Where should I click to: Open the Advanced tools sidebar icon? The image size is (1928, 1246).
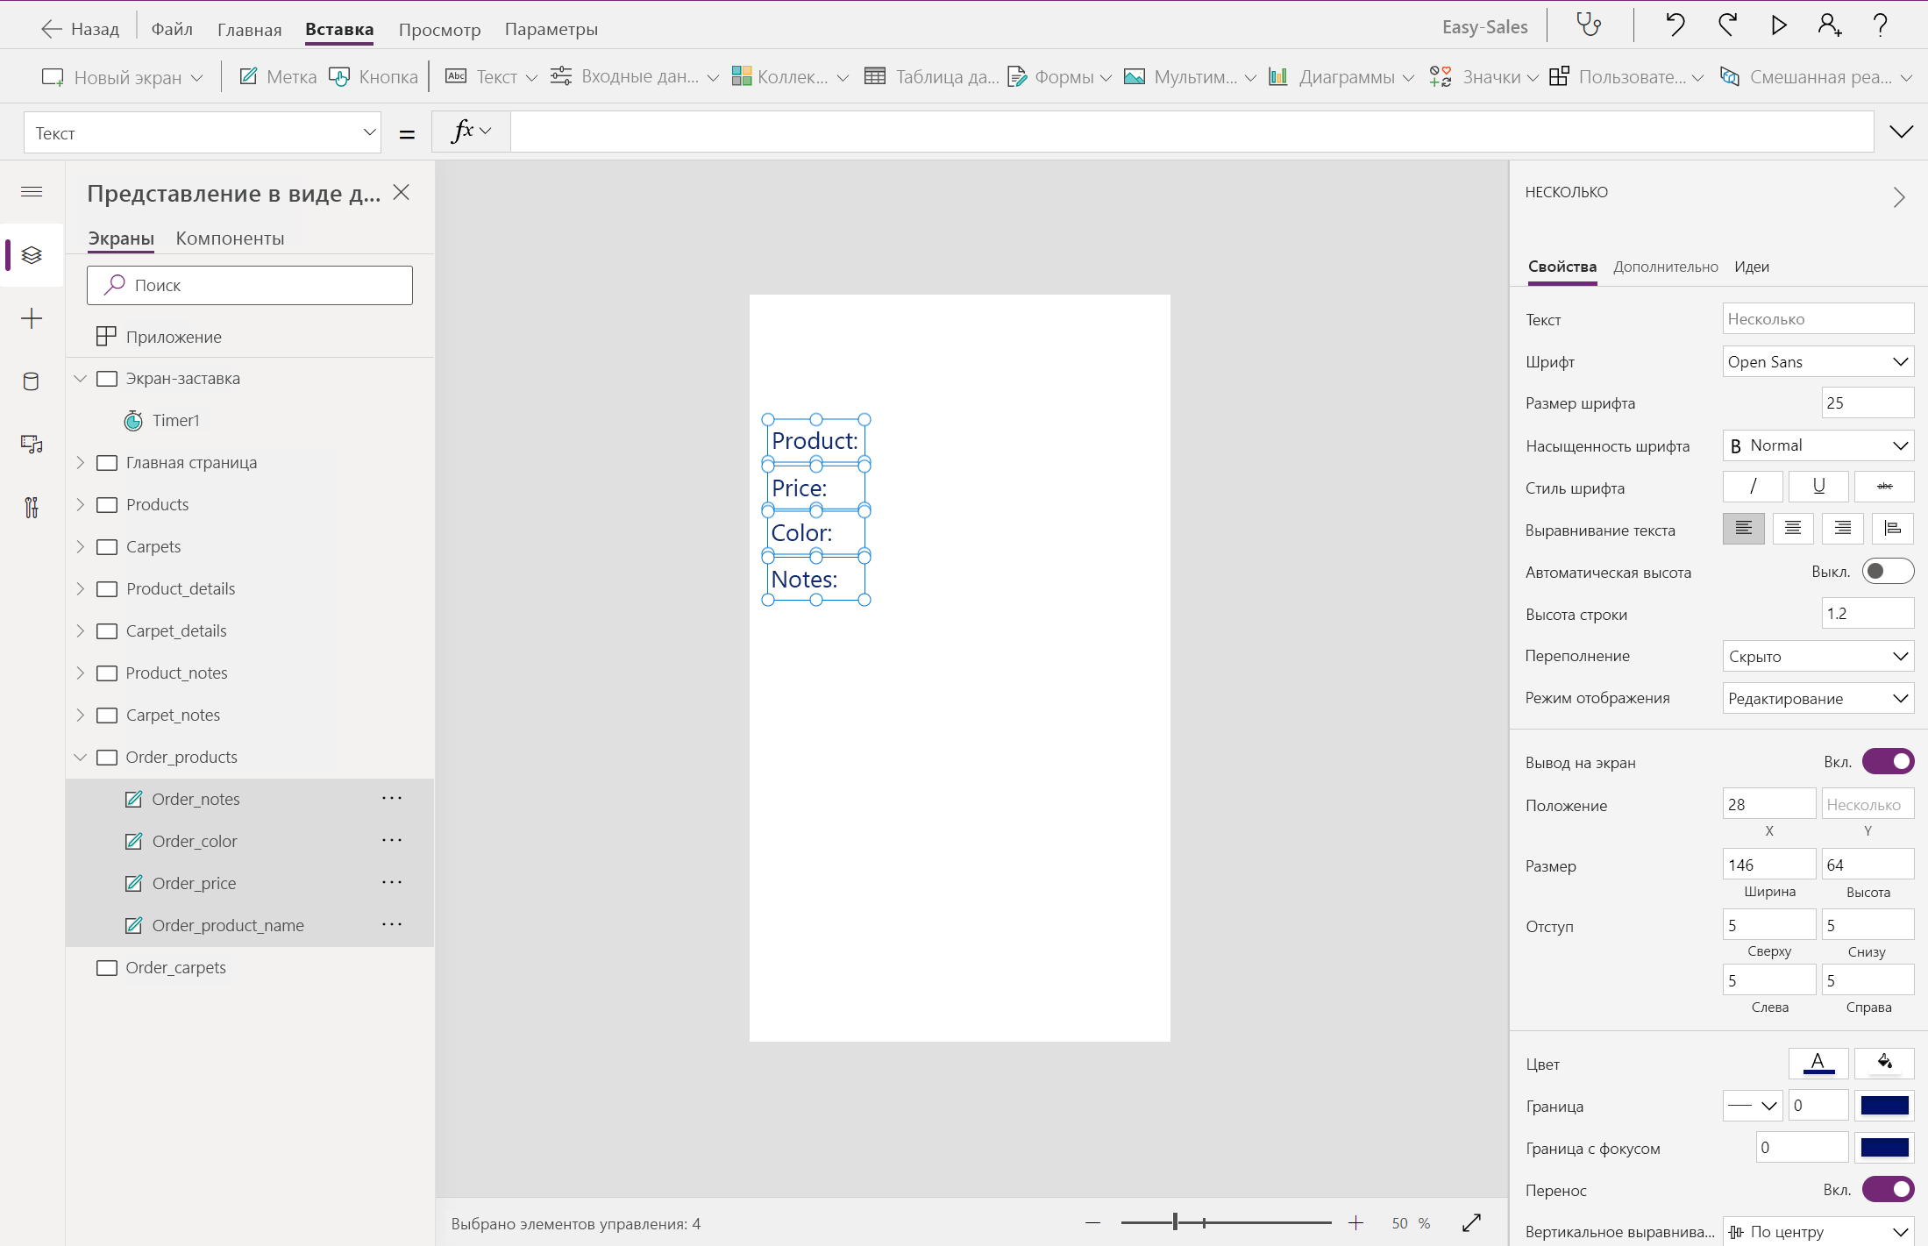pos(32,508)
